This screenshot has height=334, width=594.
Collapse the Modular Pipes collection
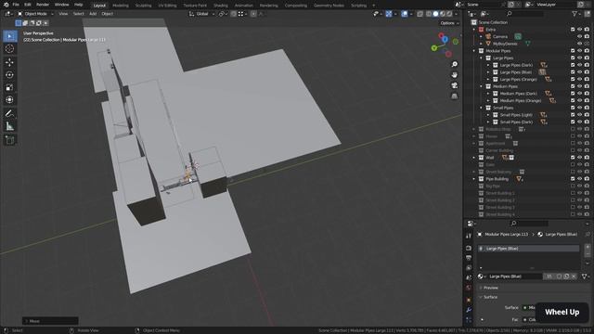tap(474, 51)
